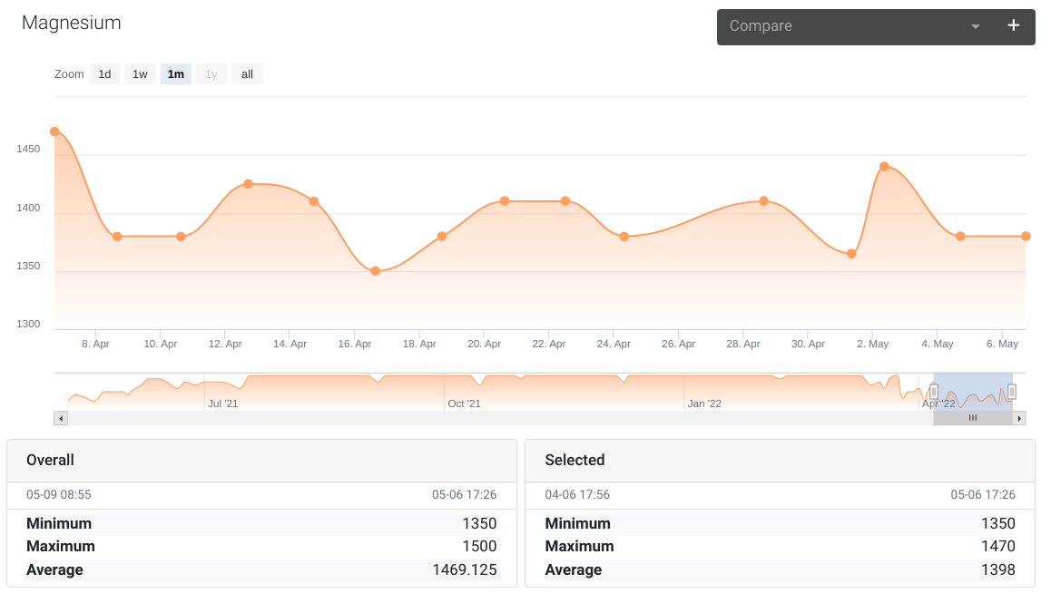Set zoom range to 1w
This screenshot has height=603, width=1051.
pyautogui.click(x=140, y=73)
